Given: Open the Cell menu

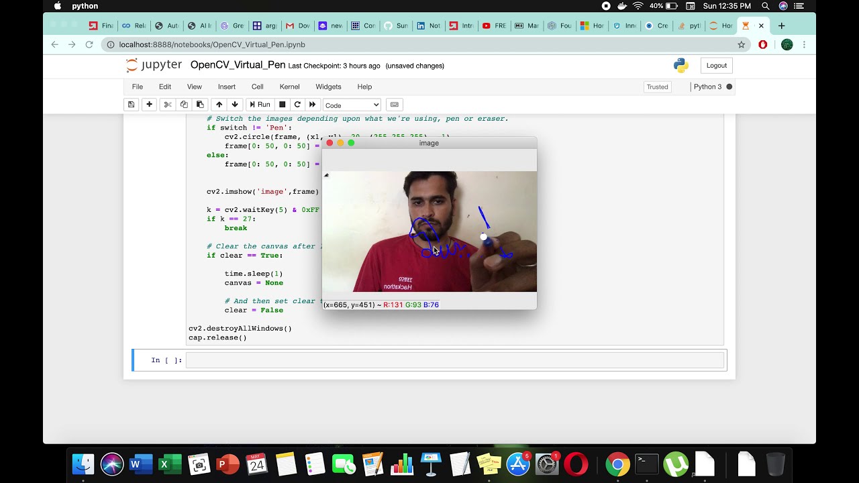Looking at the screenshot, I should tap(257, 87).
